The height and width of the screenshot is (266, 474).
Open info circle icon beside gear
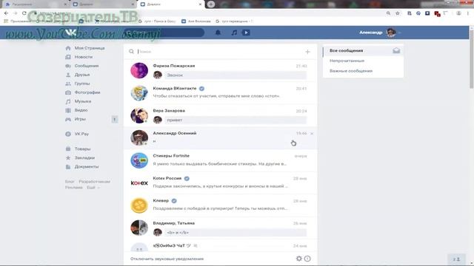(307, 259)
